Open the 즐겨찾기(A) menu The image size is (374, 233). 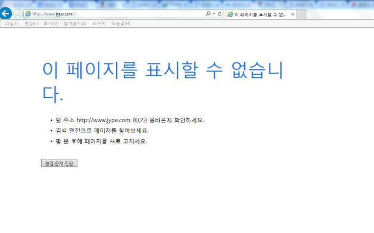tap(75, 23)
